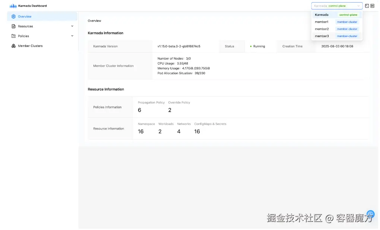This screenshot has height=230, width=380.
Task: Click the creation time 2025-08-03 00:18:08
Action: [337, 46]
